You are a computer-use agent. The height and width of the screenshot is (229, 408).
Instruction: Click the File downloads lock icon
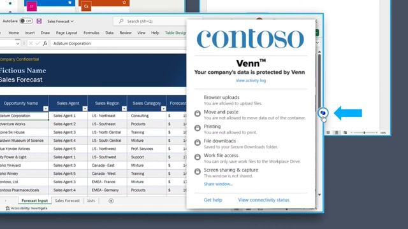198,142
